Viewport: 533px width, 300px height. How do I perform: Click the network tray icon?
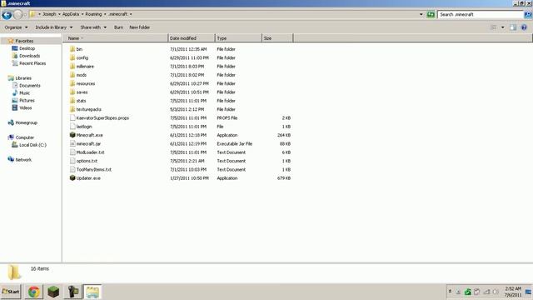486,292
